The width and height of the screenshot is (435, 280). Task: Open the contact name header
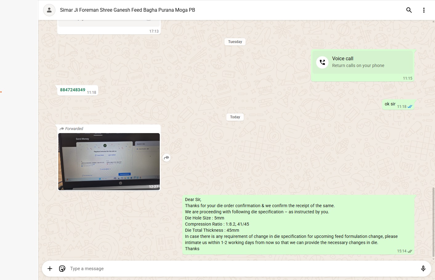[x=127, y=10]
